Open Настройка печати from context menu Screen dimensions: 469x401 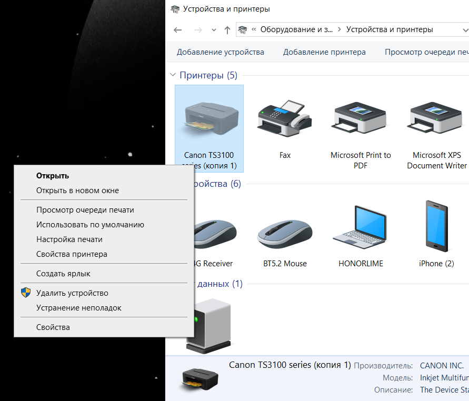(104, 239)
